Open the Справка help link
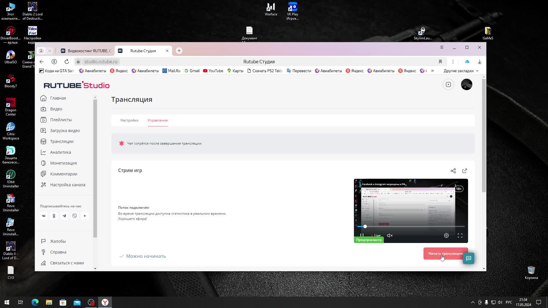 [x=54, y=252]
